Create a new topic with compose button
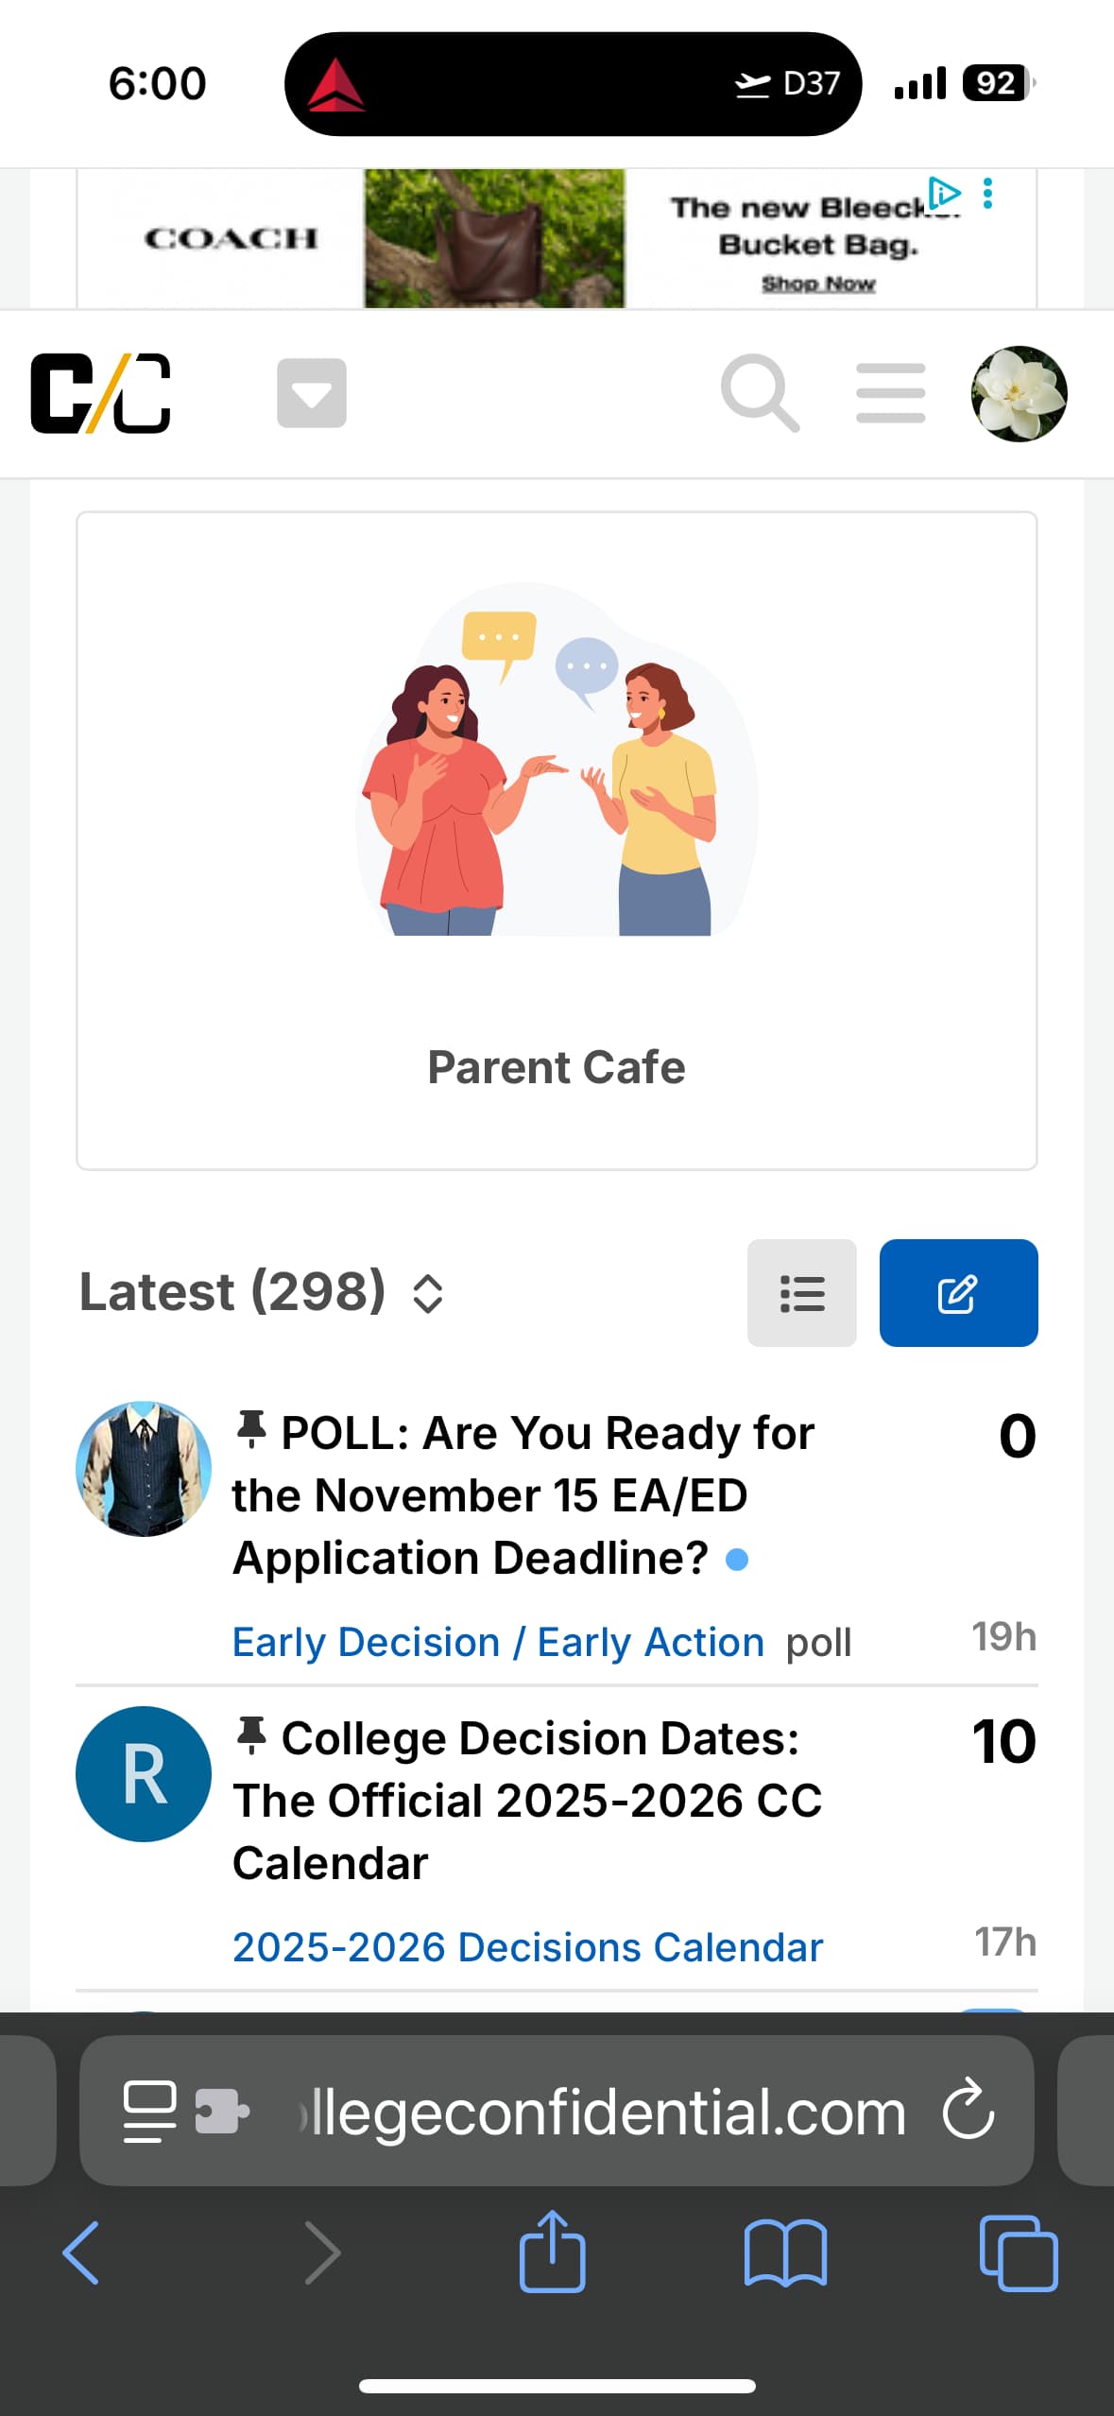This screenshot has height=2416, width=1114. point(958,1292)
